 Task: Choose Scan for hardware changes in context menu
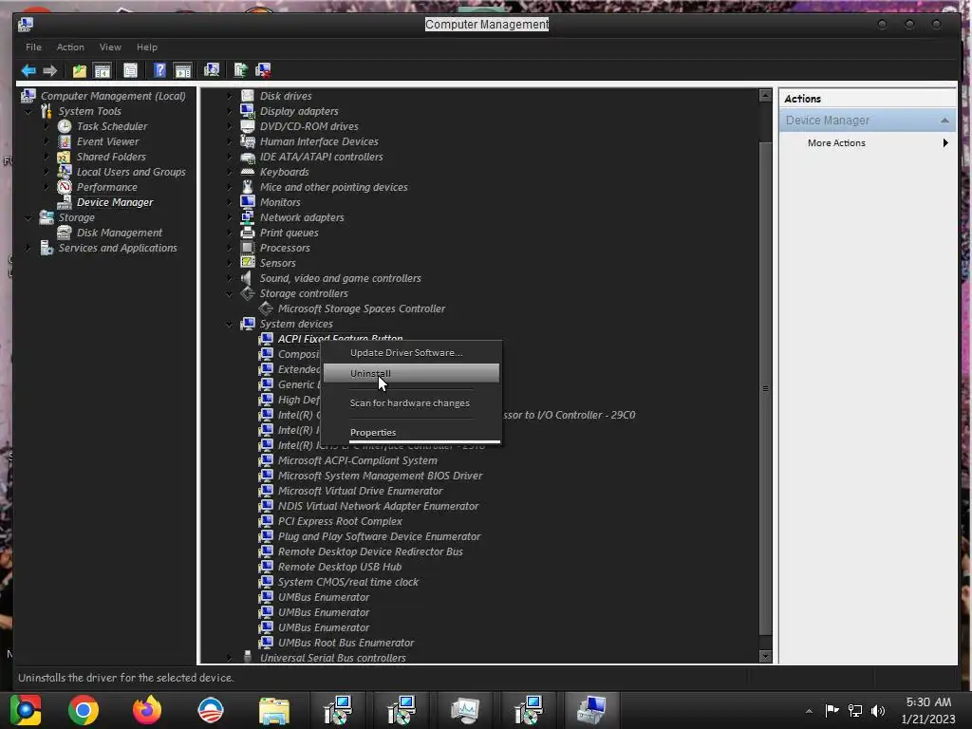[411, 402]
